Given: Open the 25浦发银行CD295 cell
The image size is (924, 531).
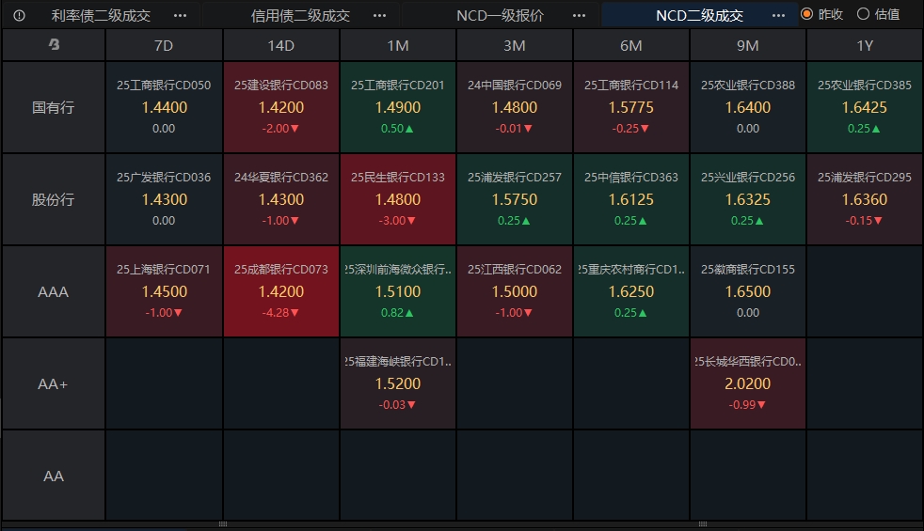Looking at the screenshot, I should pyautogui.click(x=865, y=199).
